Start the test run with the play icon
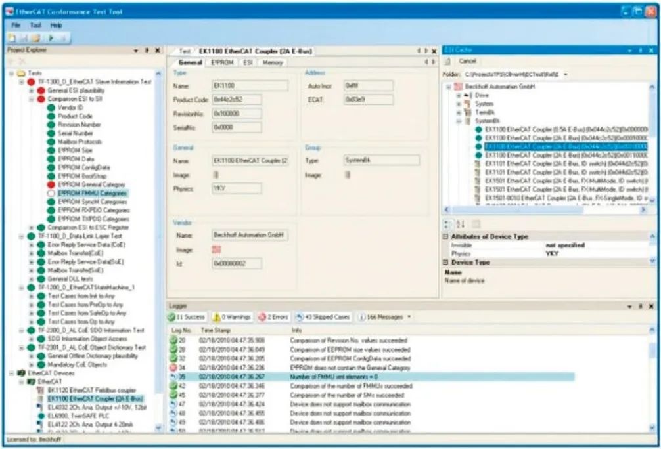Image resolution: width=661 pixels, height=449 pixels. pyautogui.click(x=51, y=38)
